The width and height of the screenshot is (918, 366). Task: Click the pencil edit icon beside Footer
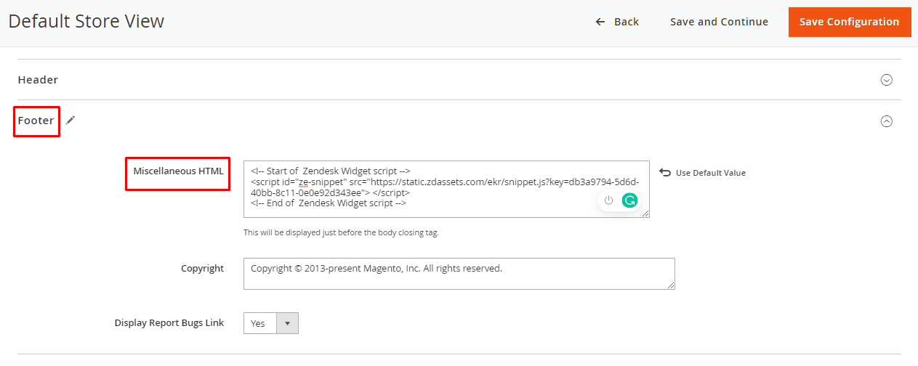coord(71,121)
